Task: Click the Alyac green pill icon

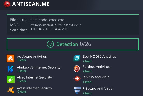Action: click(11, 79)
